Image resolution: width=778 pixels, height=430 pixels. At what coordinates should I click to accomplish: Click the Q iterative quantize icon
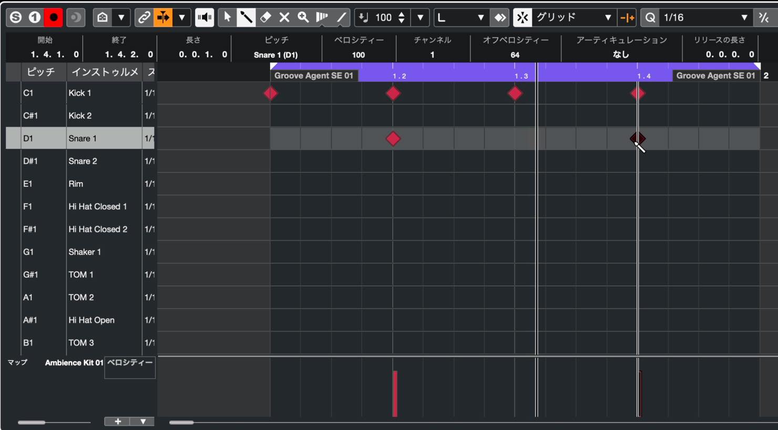pyautogui.click(x=650, y=17)
